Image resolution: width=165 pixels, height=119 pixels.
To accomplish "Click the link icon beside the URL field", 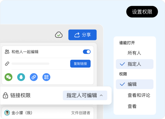I will click(x=7, y=64).
